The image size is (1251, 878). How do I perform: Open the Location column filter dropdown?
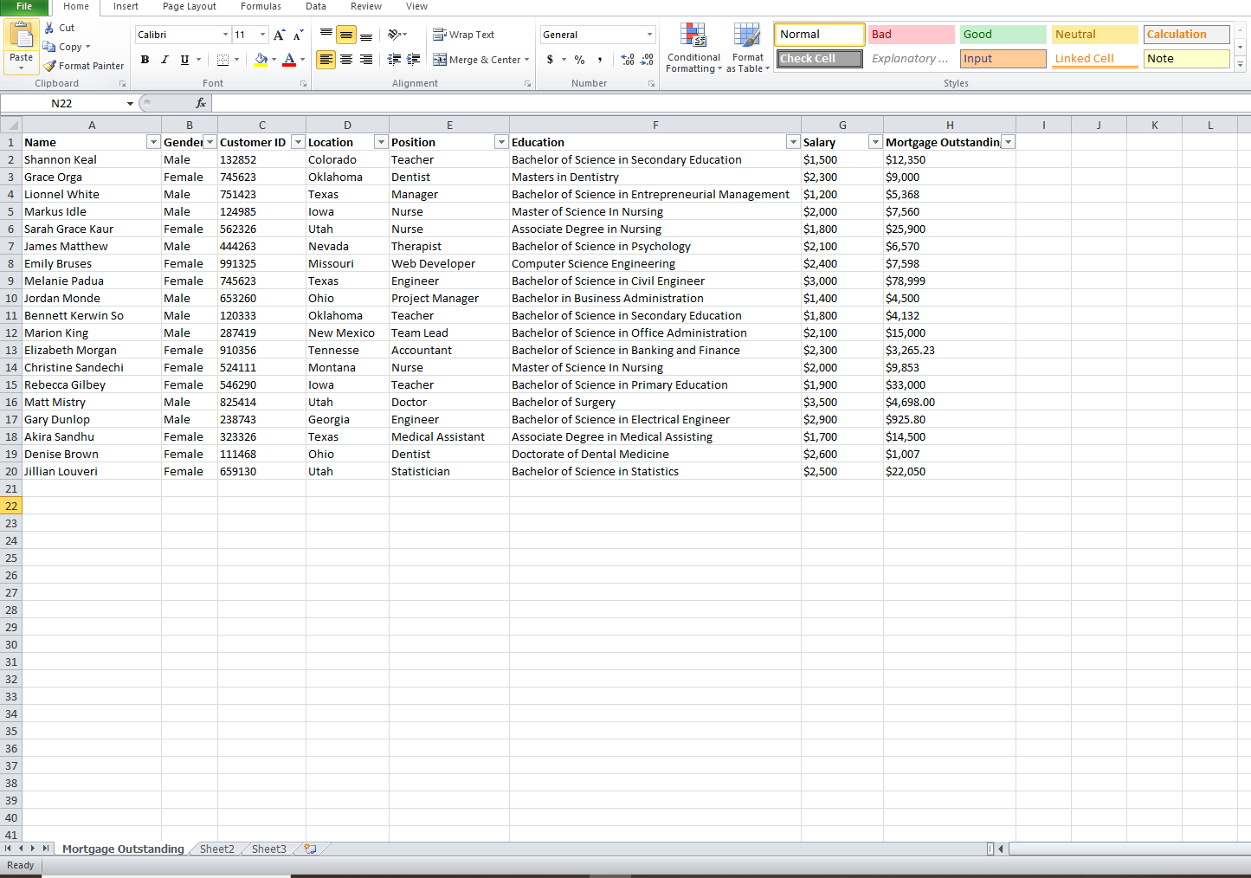(380, 142)
